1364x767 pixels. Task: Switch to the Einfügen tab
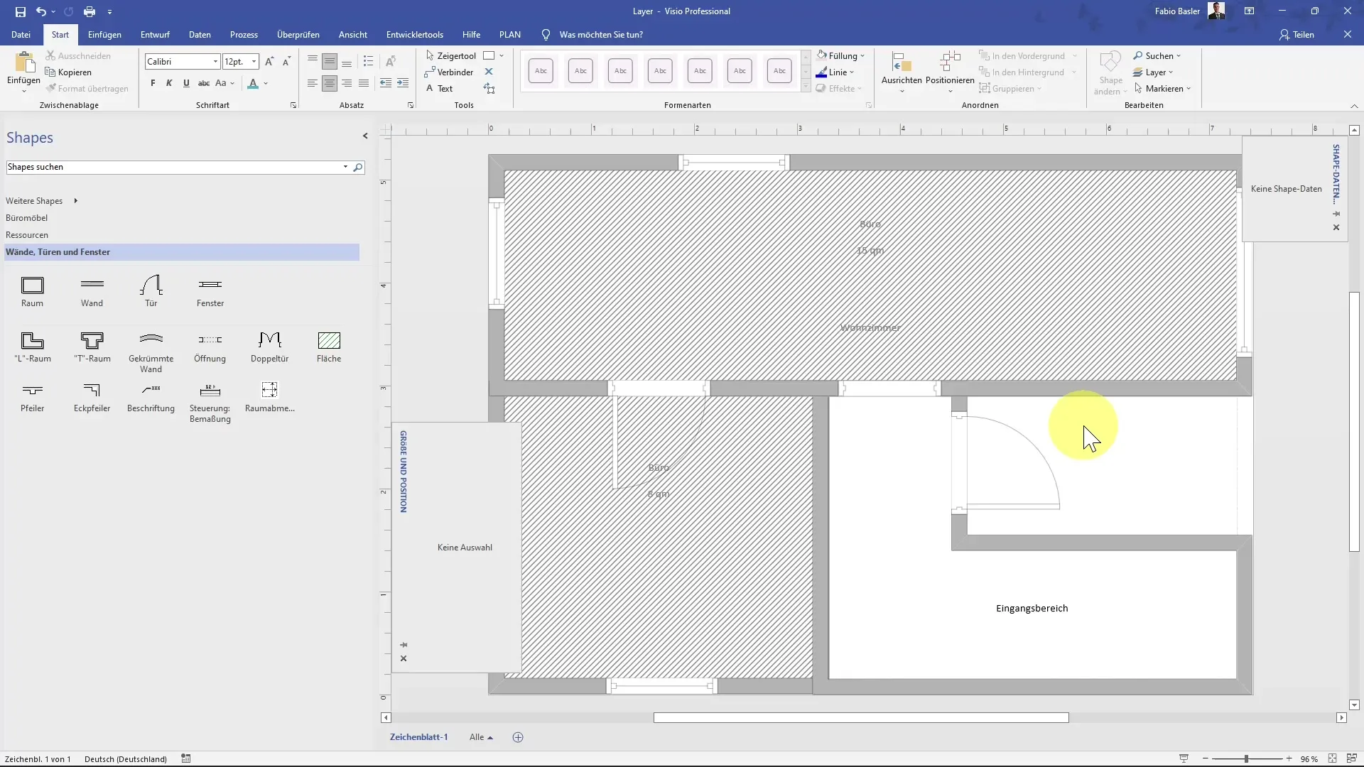pyautogui.click(x=104, y=34)
